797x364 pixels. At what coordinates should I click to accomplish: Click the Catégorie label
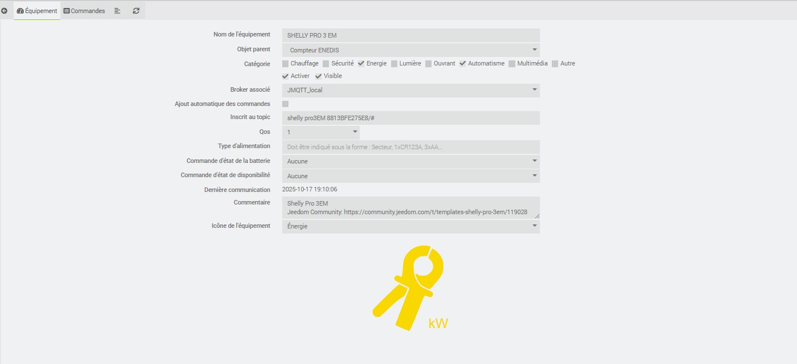[x=257, y=64]
